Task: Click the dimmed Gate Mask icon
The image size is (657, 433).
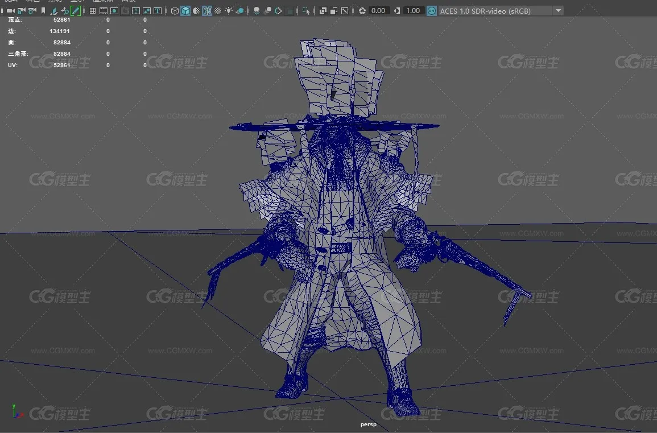Action: click(125, 11)
